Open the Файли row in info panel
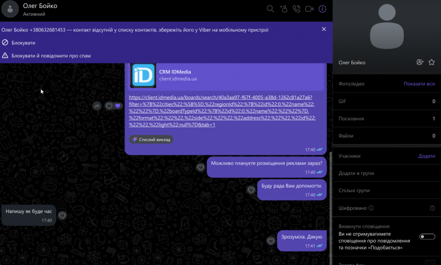 386,136
